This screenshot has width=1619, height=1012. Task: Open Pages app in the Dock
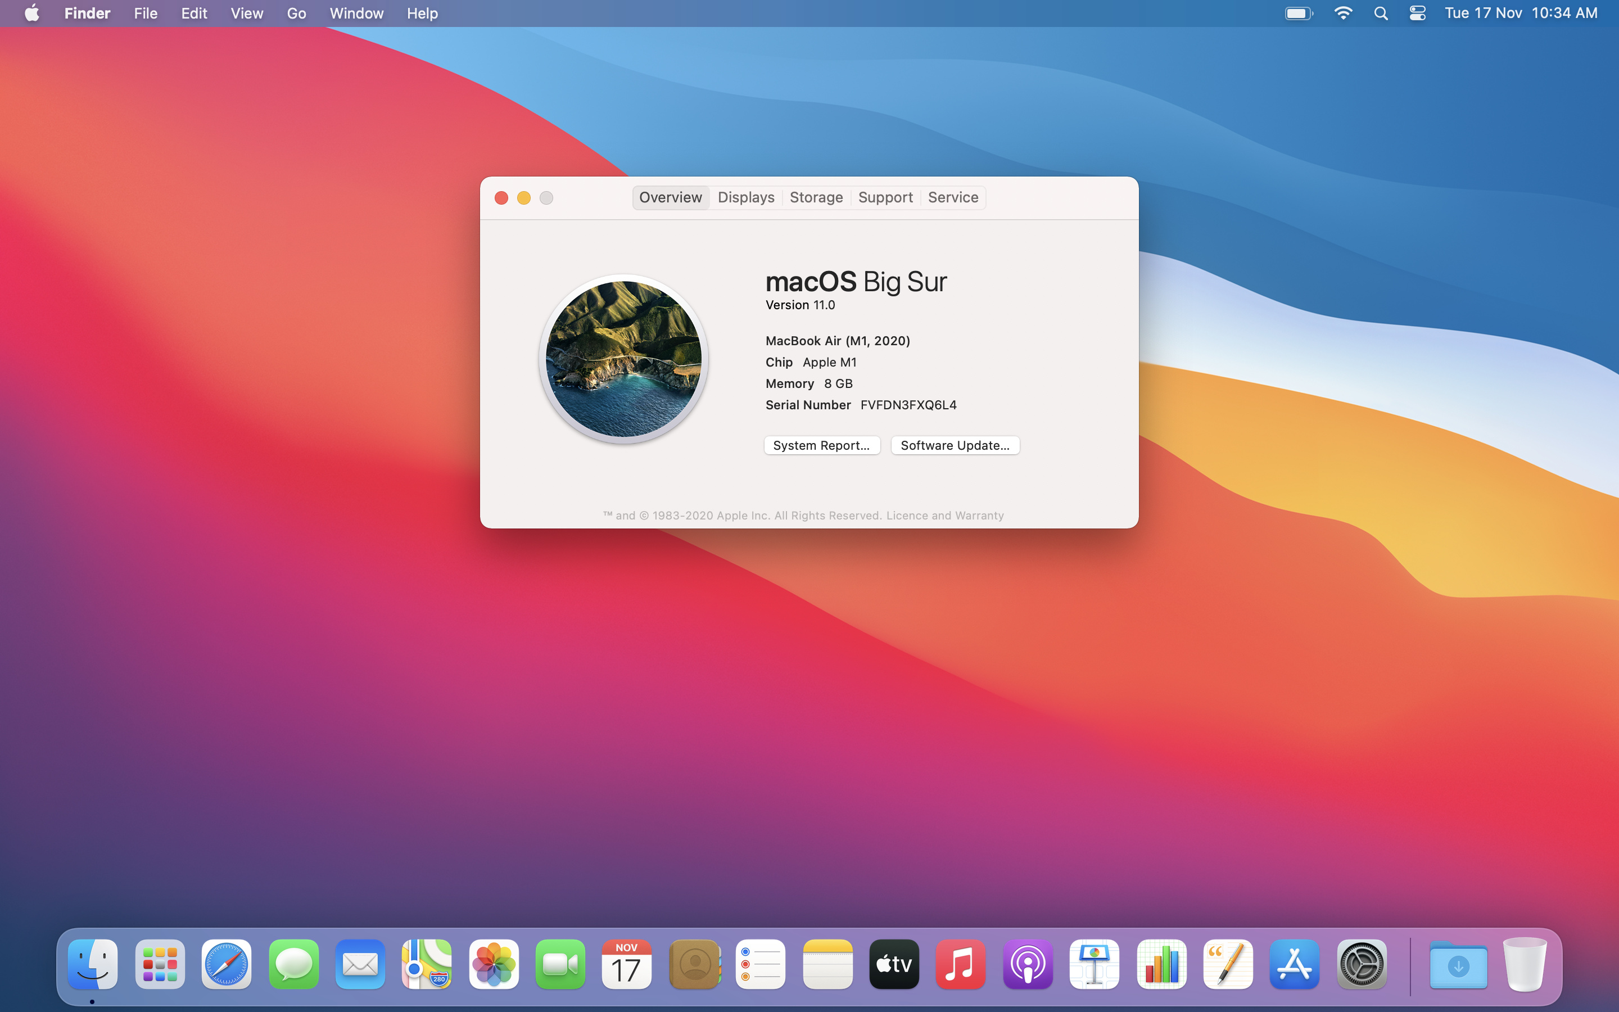coord(1228,964)
